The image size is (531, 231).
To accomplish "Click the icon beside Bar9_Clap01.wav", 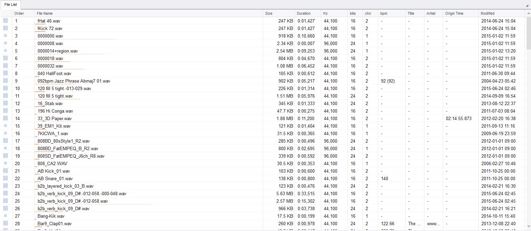I will (5, 223).
